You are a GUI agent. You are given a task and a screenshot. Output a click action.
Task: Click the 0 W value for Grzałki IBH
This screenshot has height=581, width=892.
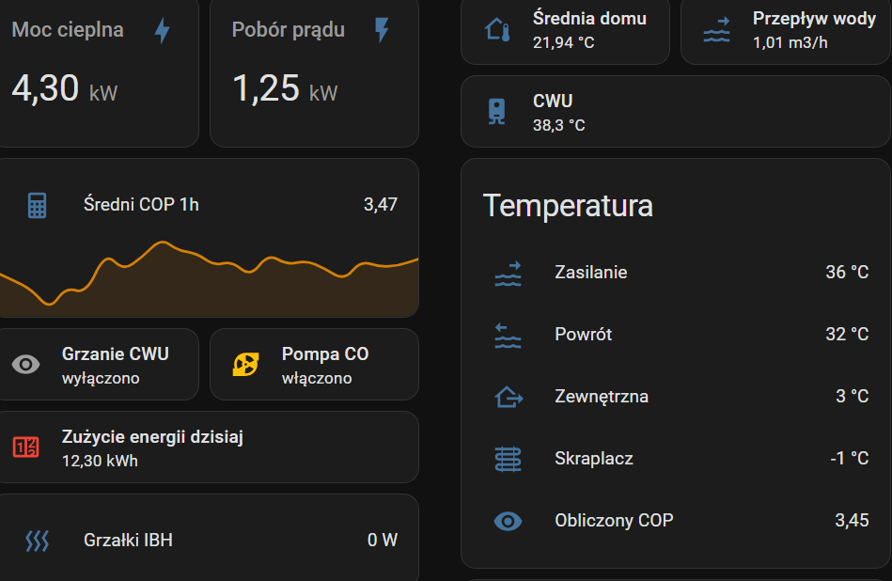pyautogui.click(x=382, y=541)
